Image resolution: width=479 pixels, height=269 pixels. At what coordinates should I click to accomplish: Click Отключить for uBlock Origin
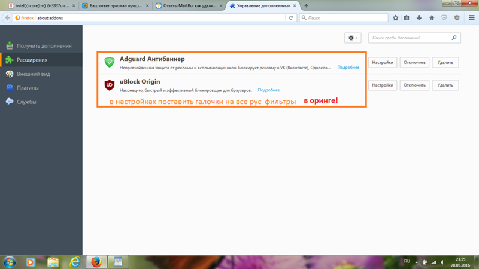(x=414, y=85)
